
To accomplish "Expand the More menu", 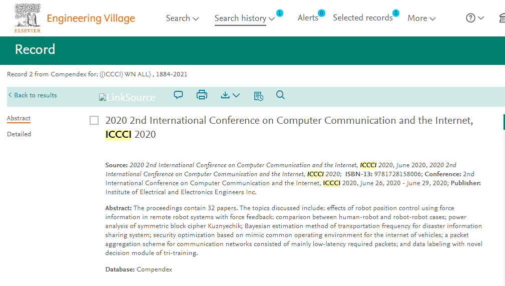I will click(421, 18).
